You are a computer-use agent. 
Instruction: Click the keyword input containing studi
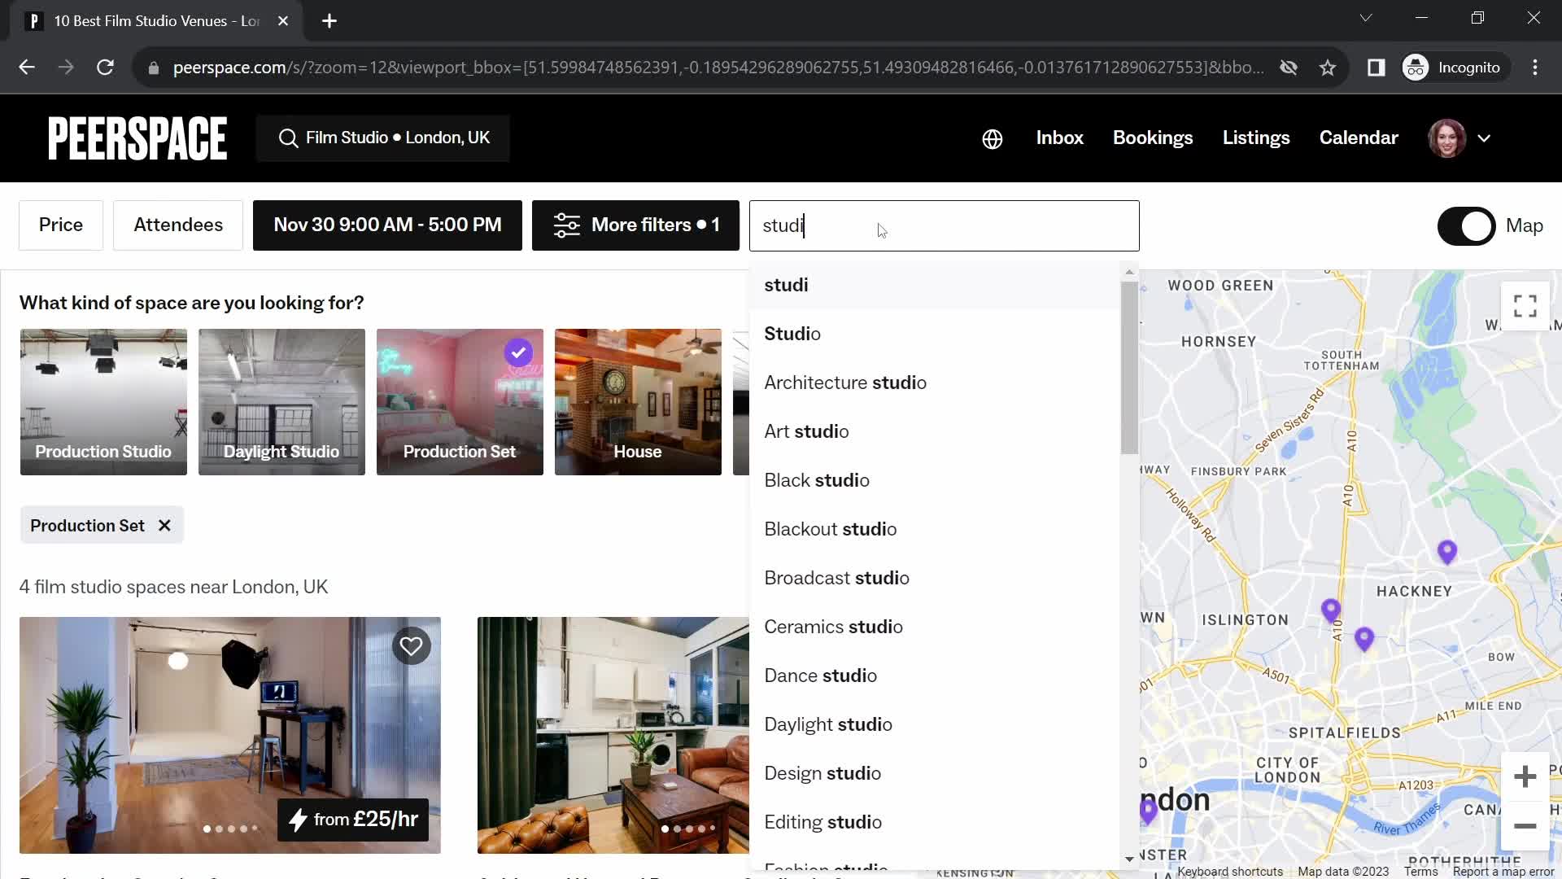pos(944,225)
